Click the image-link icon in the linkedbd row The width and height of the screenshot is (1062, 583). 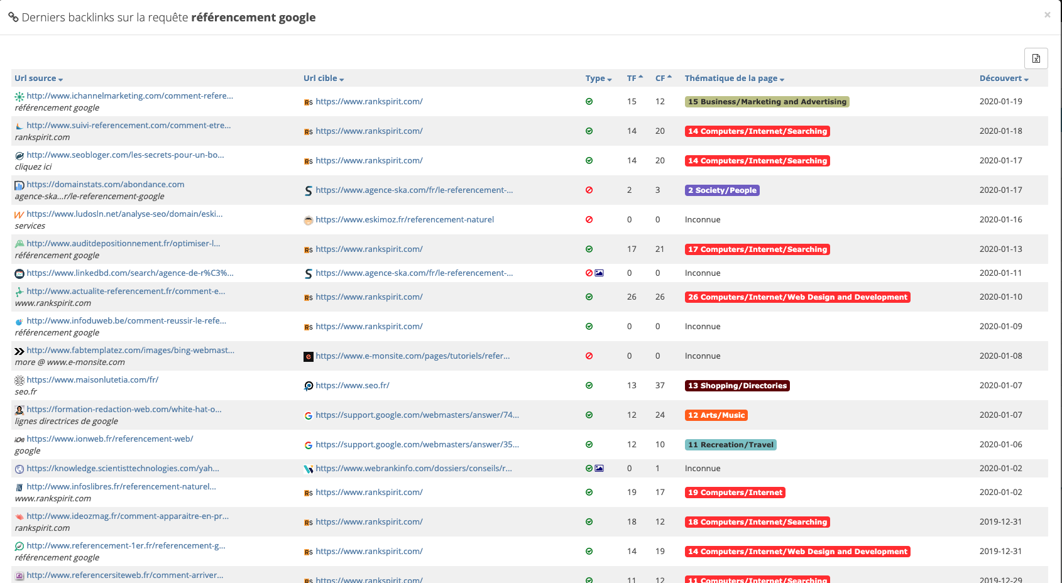(599, 273)
